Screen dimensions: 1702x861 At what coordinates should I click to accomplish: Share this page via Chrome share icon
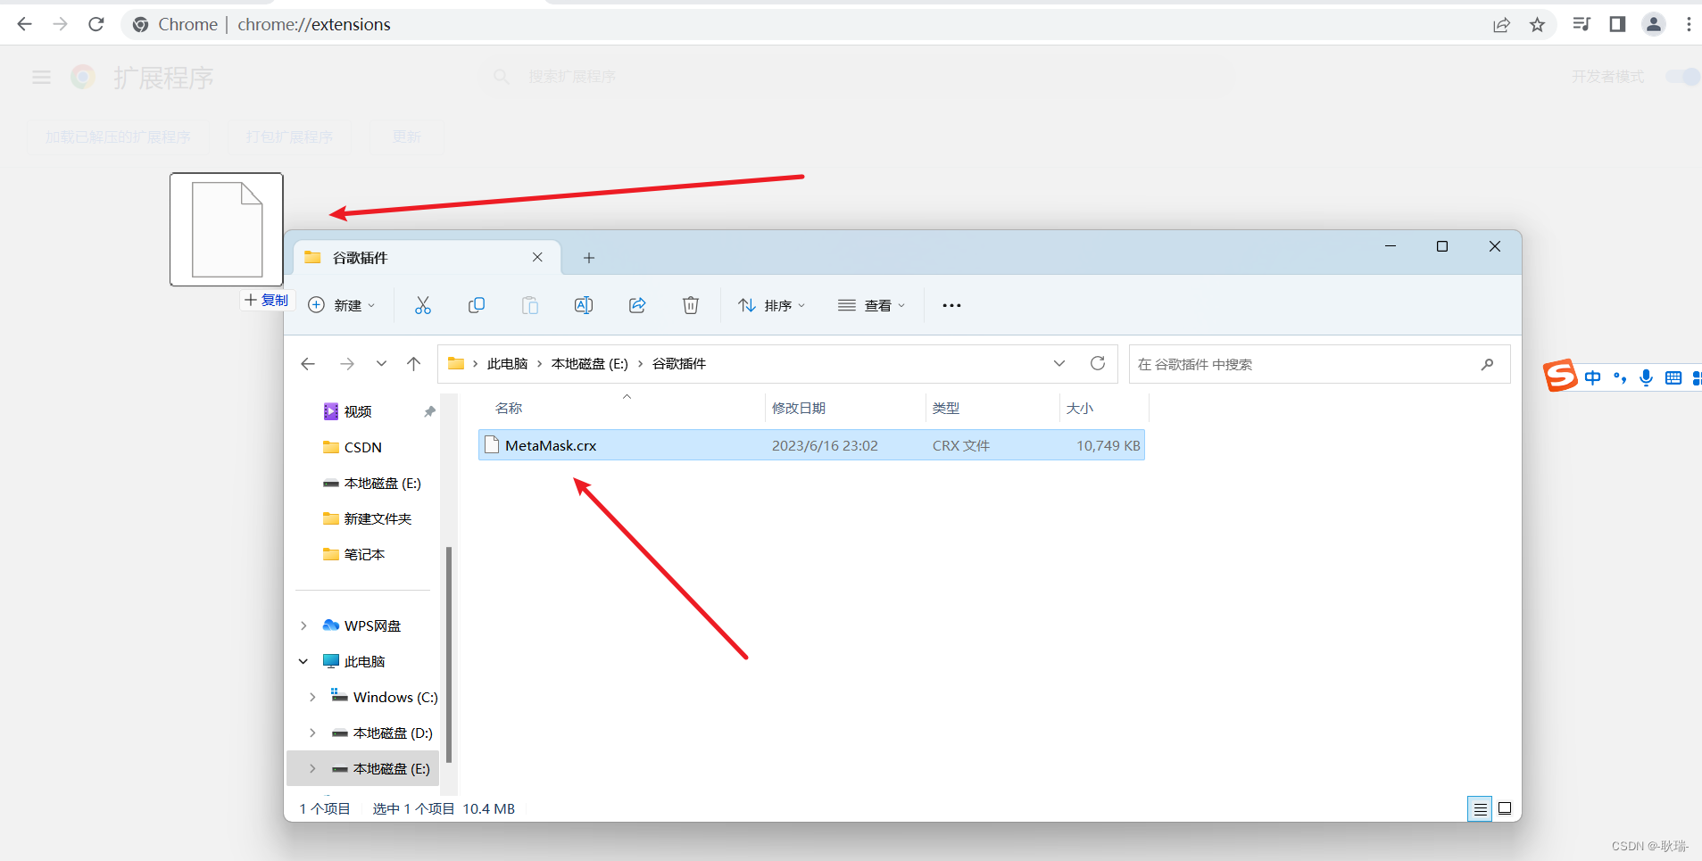1501,25
